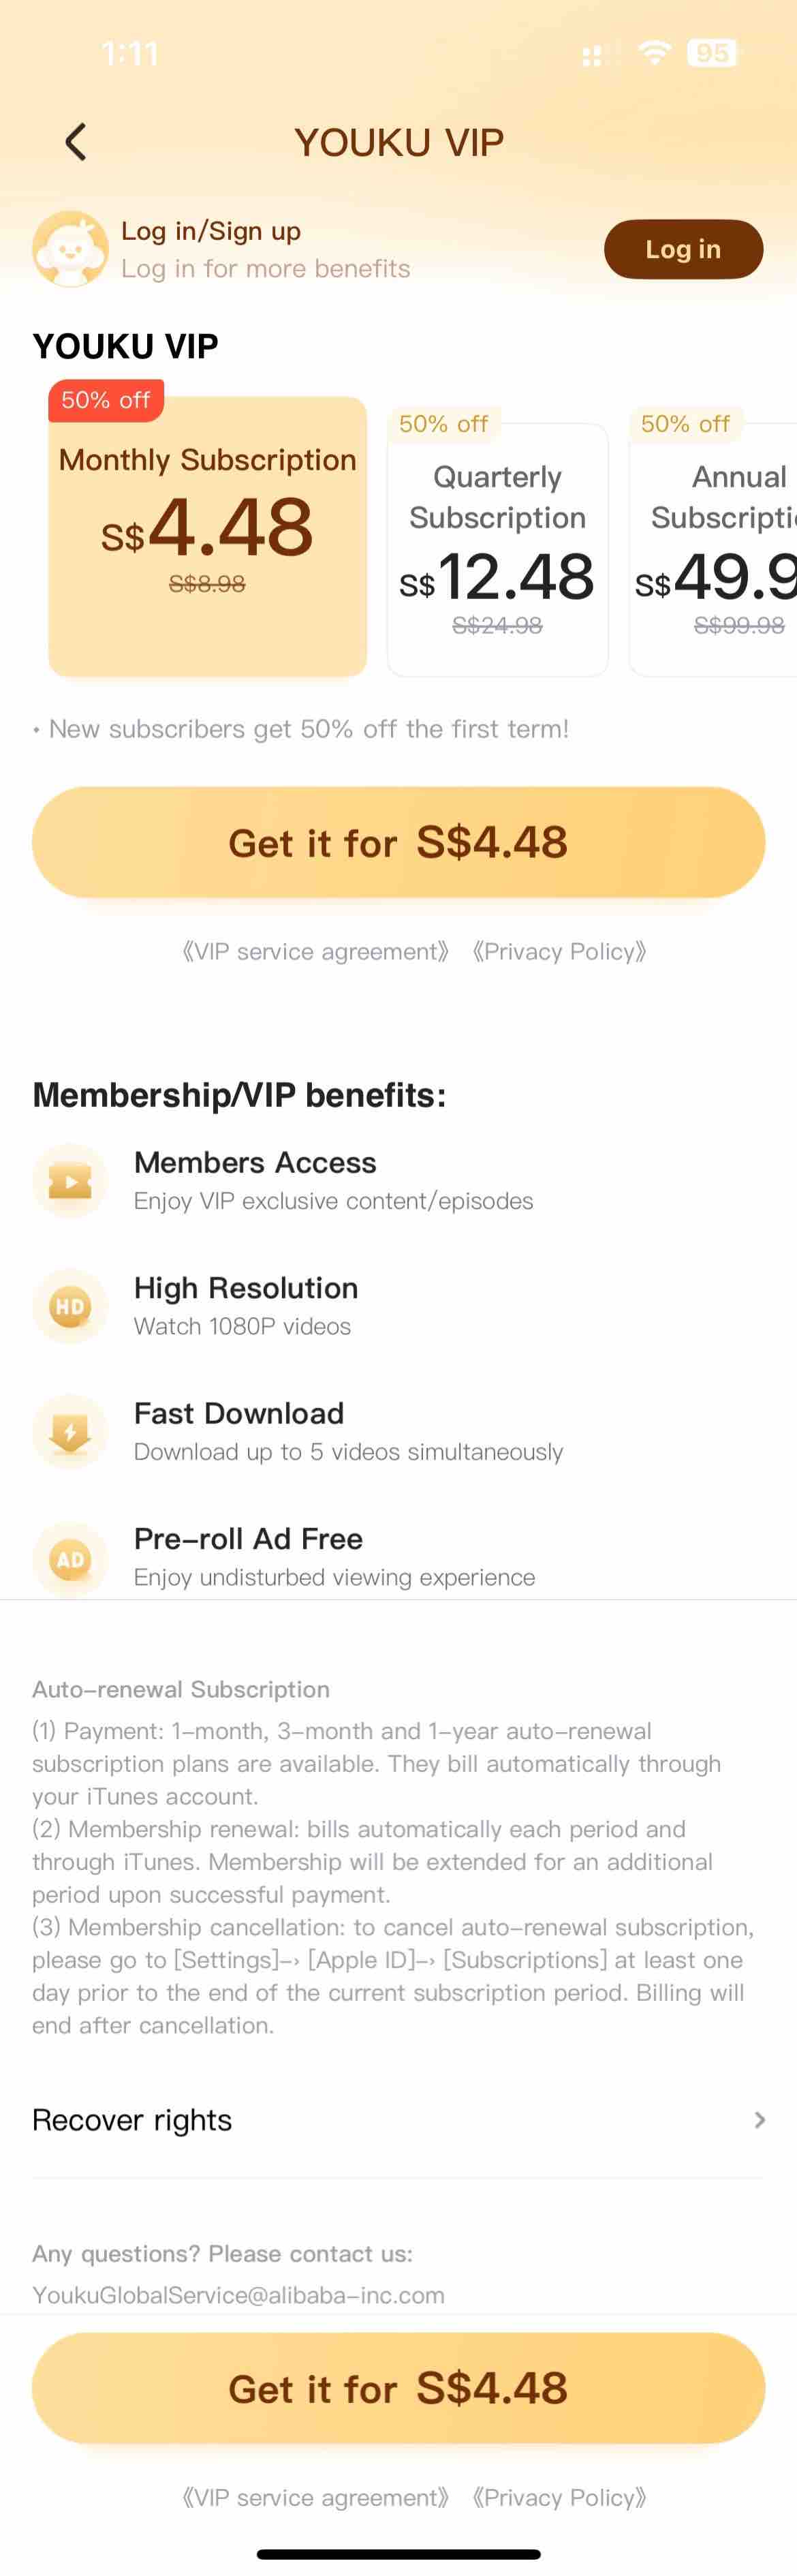Open the upper Privacy Policy link
This screenshot has height=2576, width=797.
pyautogui.click(x=559, y=951)
